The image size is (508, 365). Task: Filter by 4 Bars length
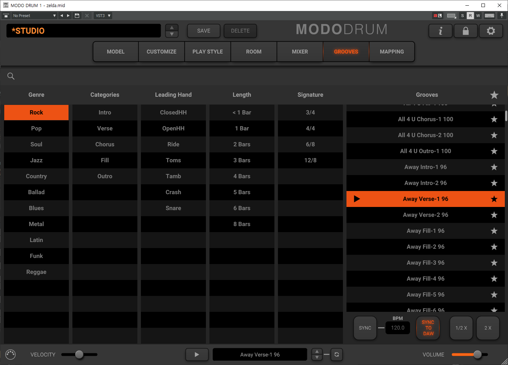pyautogui.click(x=242, y=176)
